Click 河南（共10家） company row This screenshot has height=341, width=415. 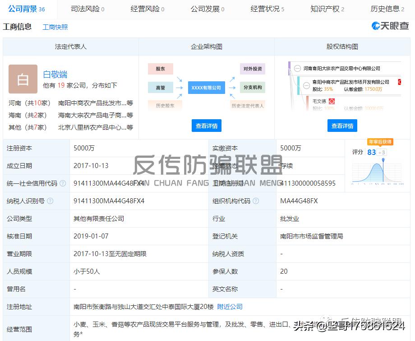pos(71,103)
